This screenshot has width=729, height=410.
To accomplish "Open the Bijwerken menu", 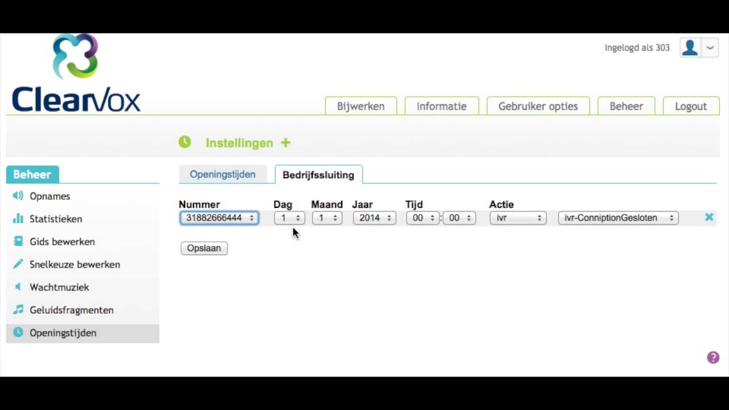I will pyautogui.click(x=361, y=106).
